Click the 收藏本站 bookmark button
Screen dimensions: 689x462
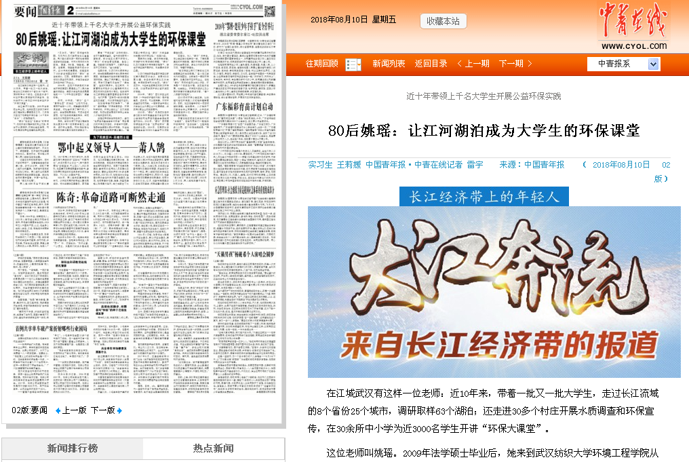[444, 21]
